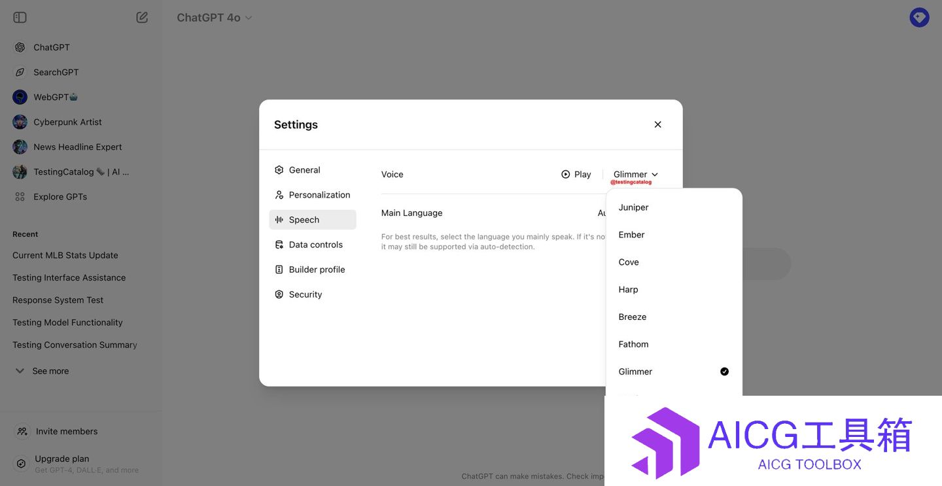Click the Data controls database icon
942x486 pixels.
[279, 245]
